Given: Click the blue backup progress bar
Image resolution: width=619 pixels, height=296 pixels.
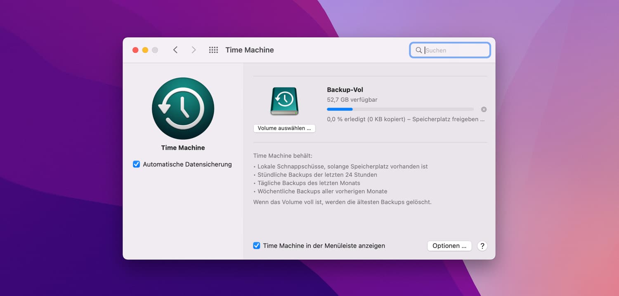Looking at the screenshot, I should pyautogui.click(x=400, y=109).
